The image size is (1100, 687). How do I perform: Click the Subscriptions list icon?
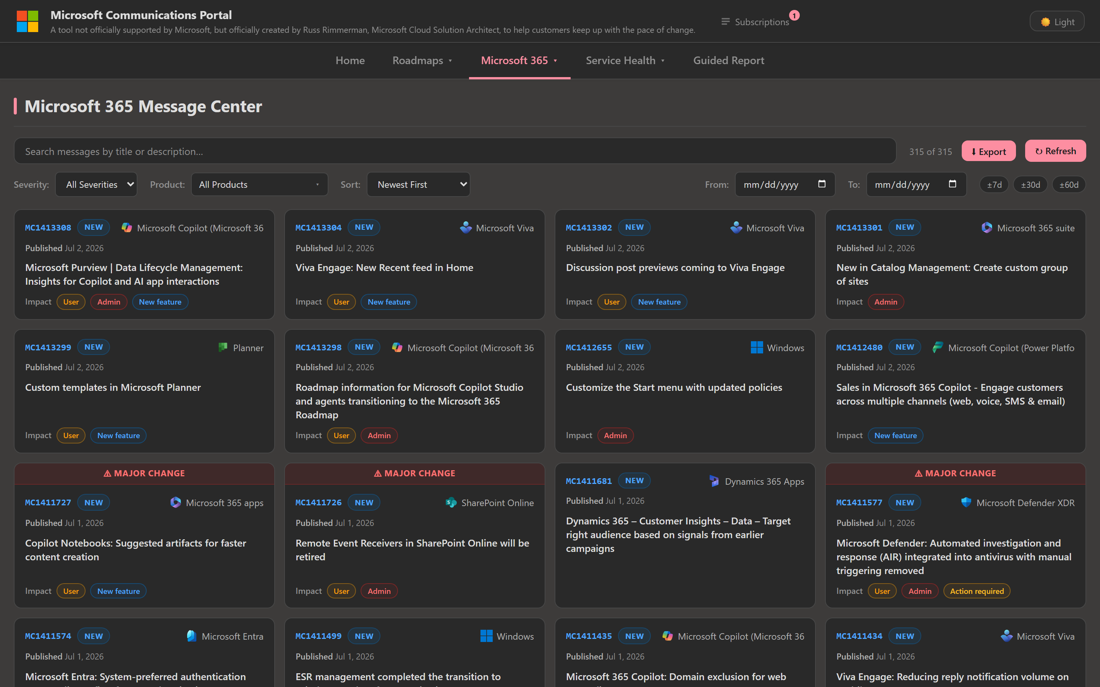click(x=725, y=22)
